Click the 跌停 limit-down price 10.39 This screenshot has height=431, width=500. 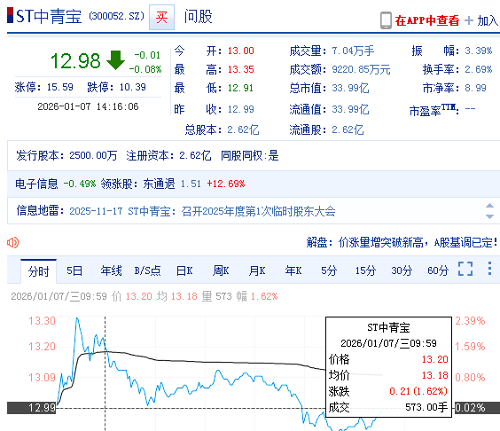click(133, 87)
